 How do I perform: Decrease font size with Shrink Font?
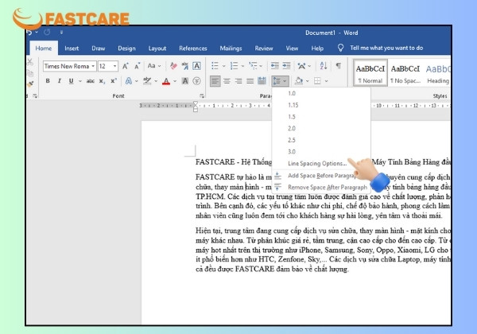tap(138, 66)
